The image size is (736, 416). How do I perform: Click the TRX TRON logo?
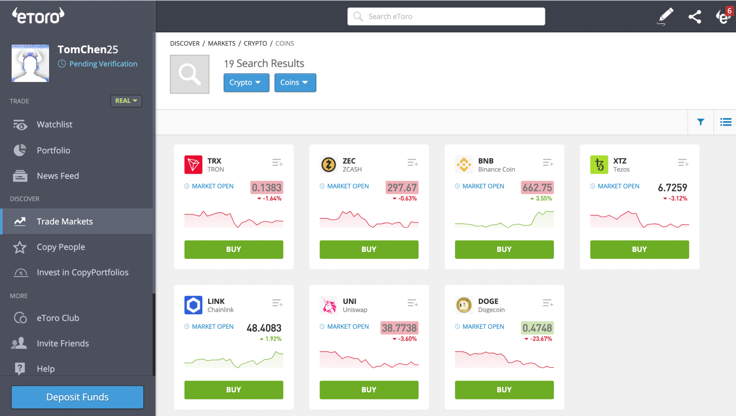[x=193, y=165]
